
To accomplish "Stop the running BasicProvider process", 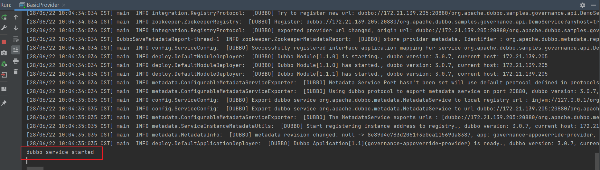I will point(4,42).
